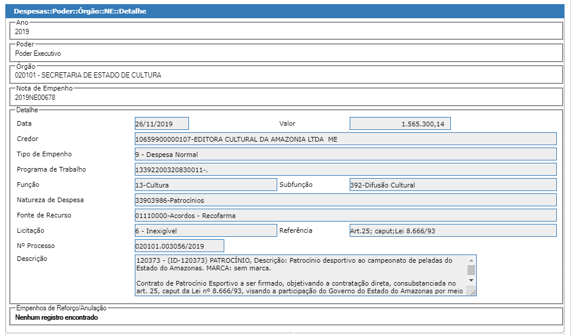The height and width of the screenshot is (335, 571).
Task: Click the Natureza de Despesa field
Action: [346, 200]
